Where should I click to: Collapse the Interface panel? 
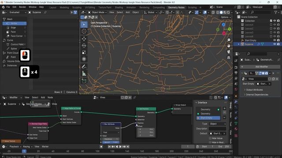click(196, 103)
